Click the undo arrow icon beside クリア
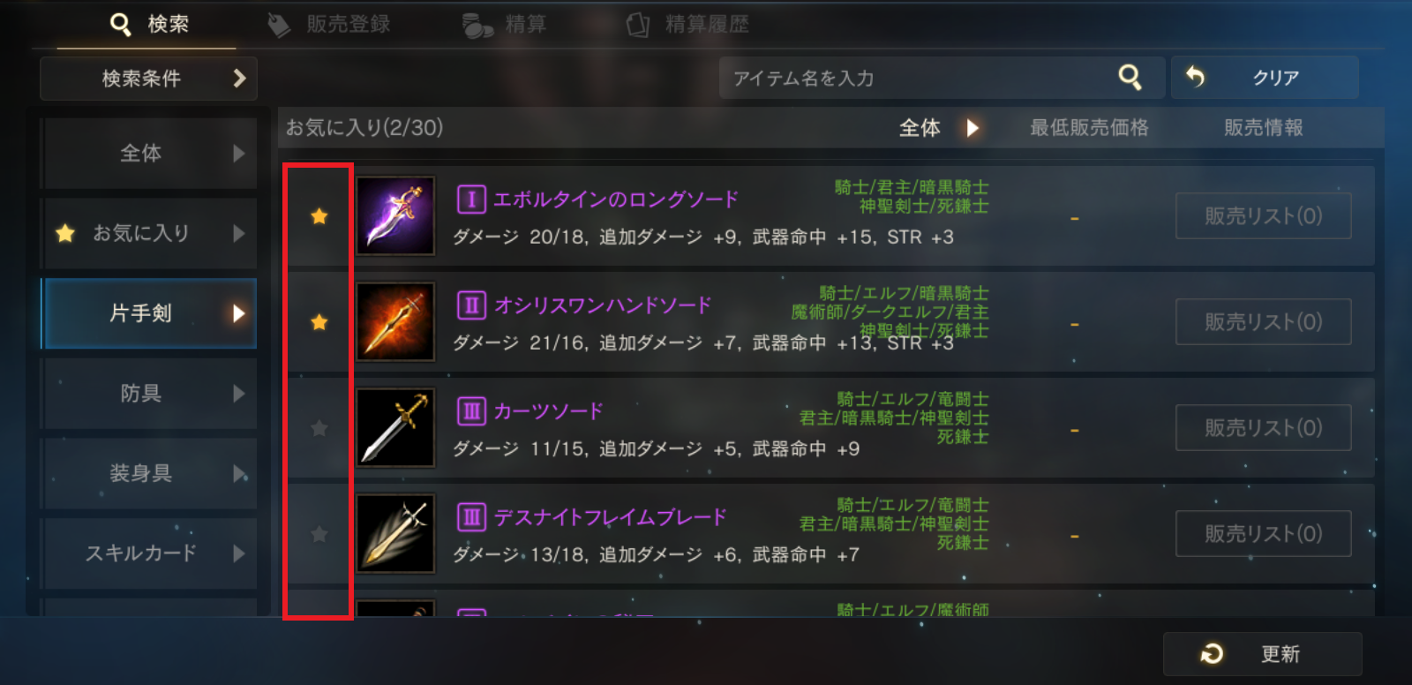This screenshot has height=685, width=1412. 1196,77
